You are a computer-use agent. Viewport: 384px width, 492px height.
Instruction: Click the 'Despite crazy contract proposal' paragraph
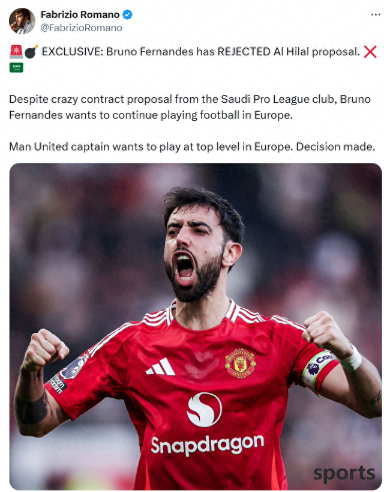190,107
